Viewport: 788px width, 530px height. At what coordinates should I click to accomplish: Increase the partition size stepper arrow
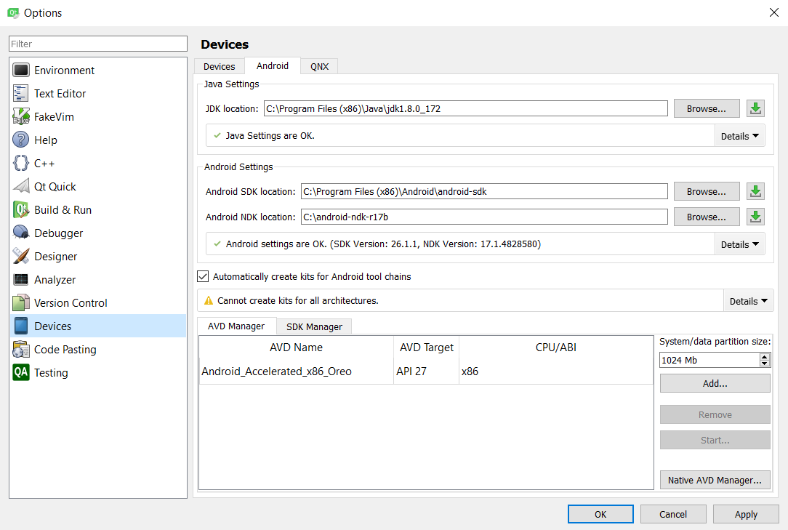765,357
